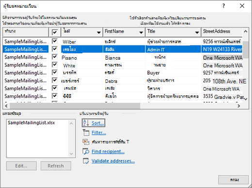Open the last name column dropdown arrow

[99, 32]
